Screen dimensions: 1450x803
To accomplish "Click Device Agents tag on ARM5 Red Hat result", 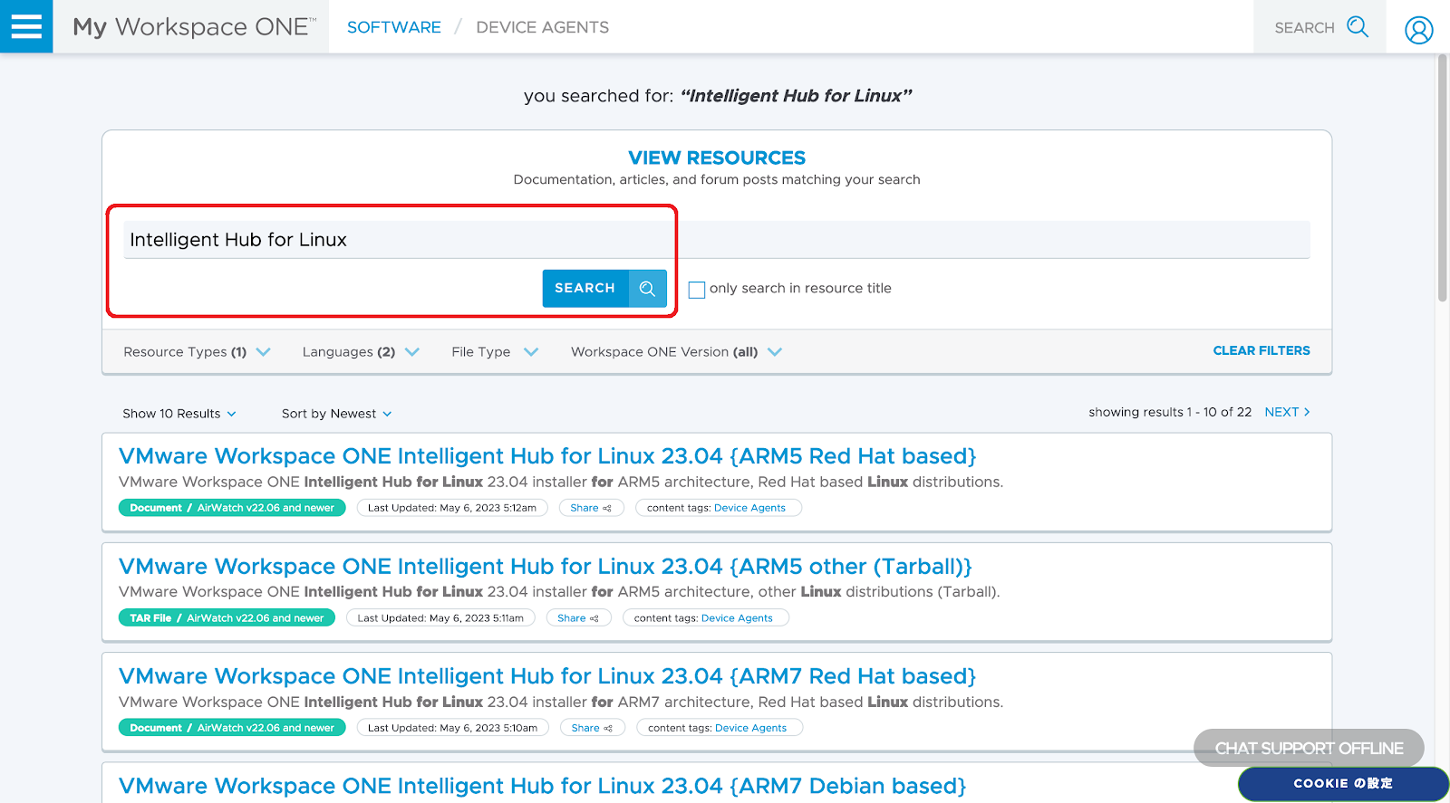I will tap(749, 508).
